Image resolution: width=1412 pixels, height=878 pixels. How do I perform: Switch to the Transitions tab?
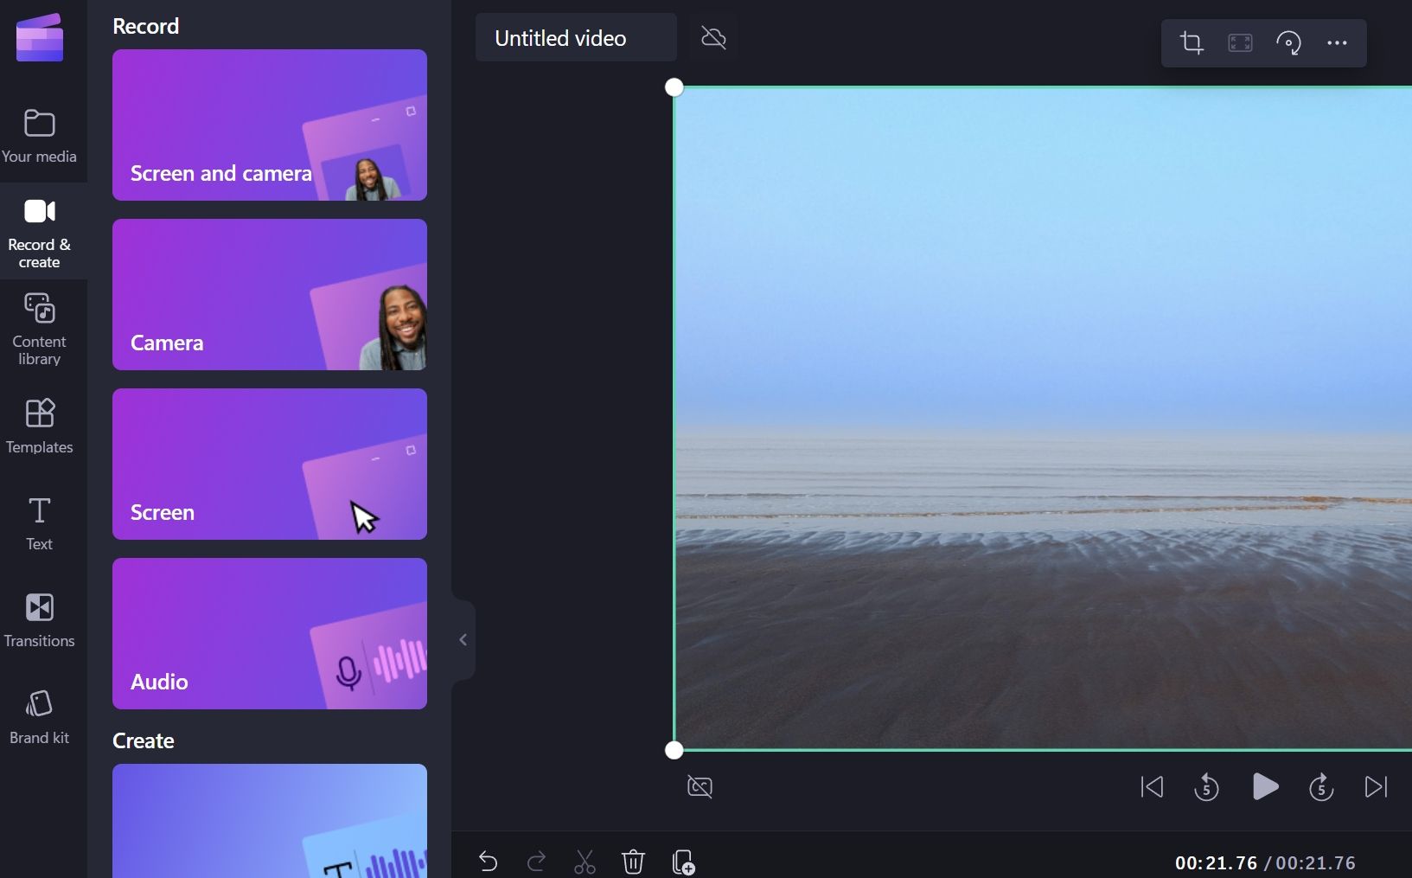click(39, 619)
